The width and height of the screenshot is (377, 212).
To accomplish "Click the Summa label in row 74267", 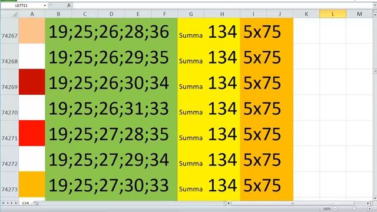I will click(x=191, y=35).
